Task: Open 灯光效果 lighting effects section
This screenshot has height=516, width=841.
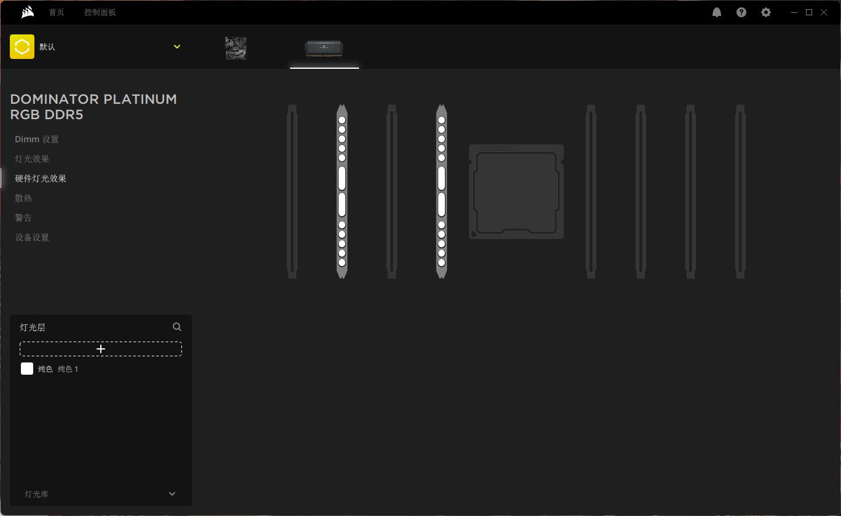Action: point(32,159)
